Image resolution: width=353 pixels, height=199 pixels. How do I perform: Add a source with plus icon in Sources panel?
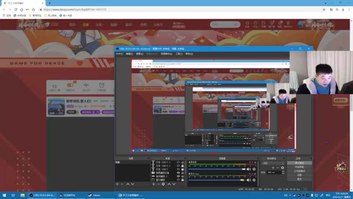click(154, 184)
